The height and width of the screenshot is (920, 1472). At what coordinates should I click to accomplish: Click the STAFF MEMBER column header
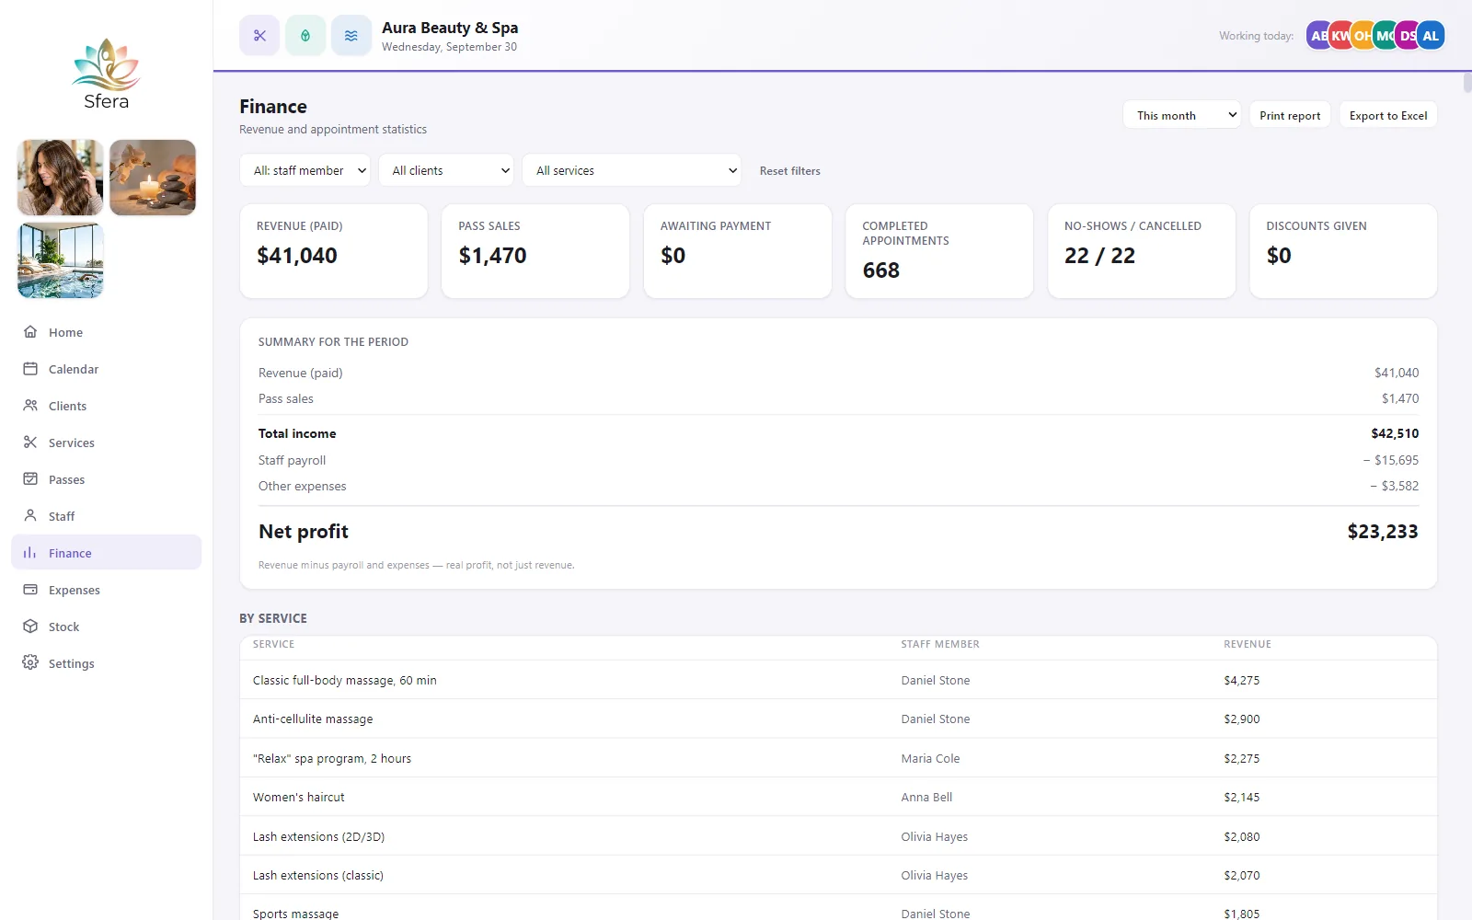point(940,644)
